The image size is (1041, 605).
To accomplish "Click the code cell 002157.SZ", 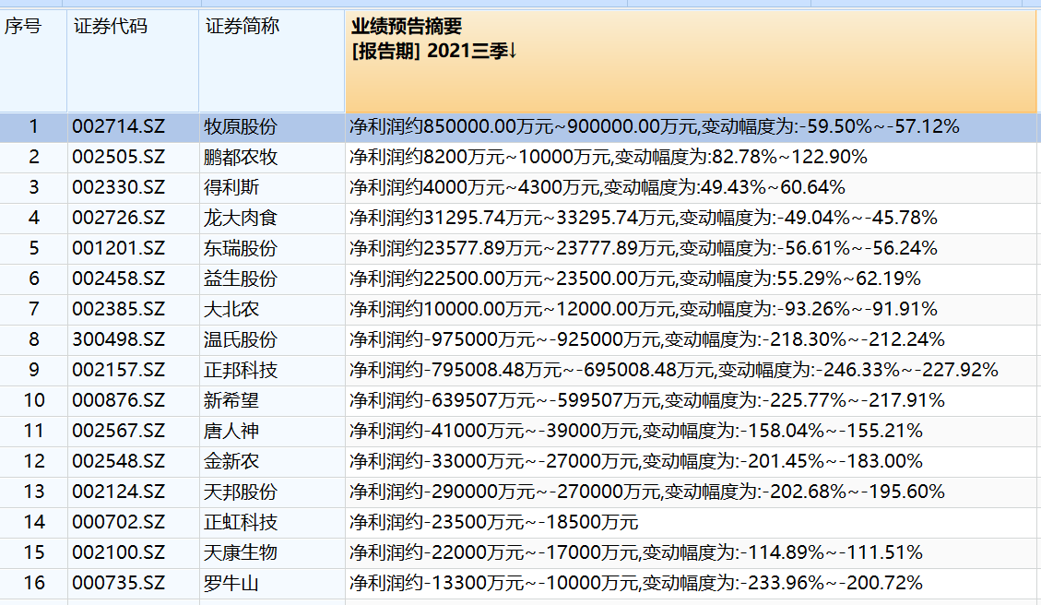I will 118,370.
